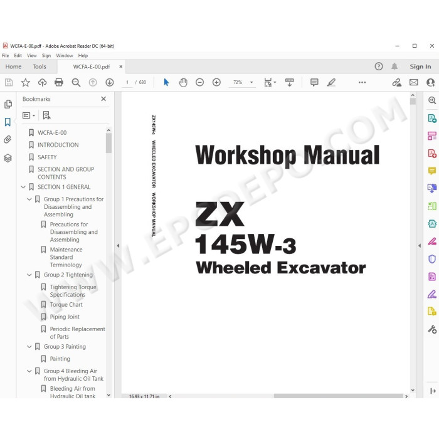This screenshot has width=439, height=439.
Task: Open more tools ellipsis
Action: (362, 82)
